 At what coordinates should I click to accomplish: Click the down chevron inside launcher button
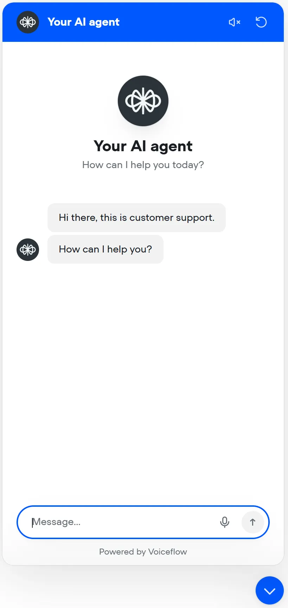270,591
